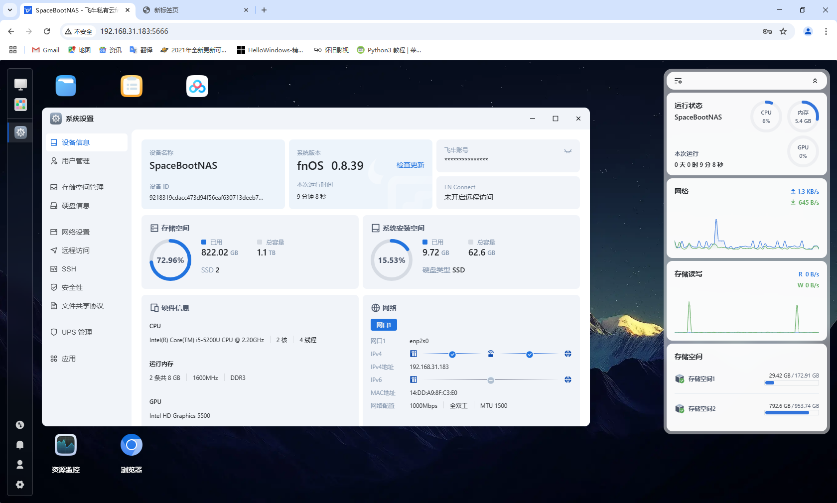Open the Python3 教程 bookmark
The image size is (837, 503).
tap(389, 50)
